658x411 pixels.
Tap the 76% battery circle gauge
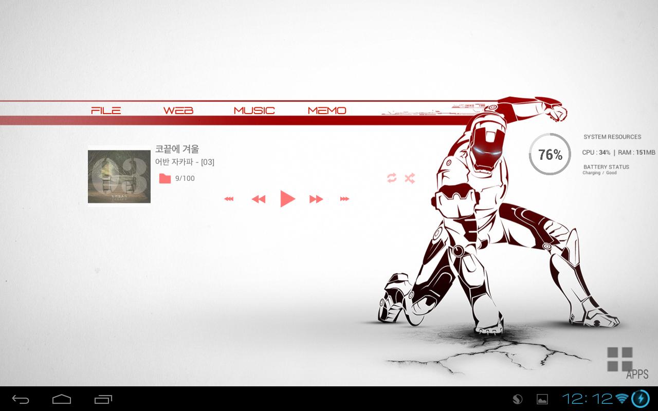(x=550, y=154)
